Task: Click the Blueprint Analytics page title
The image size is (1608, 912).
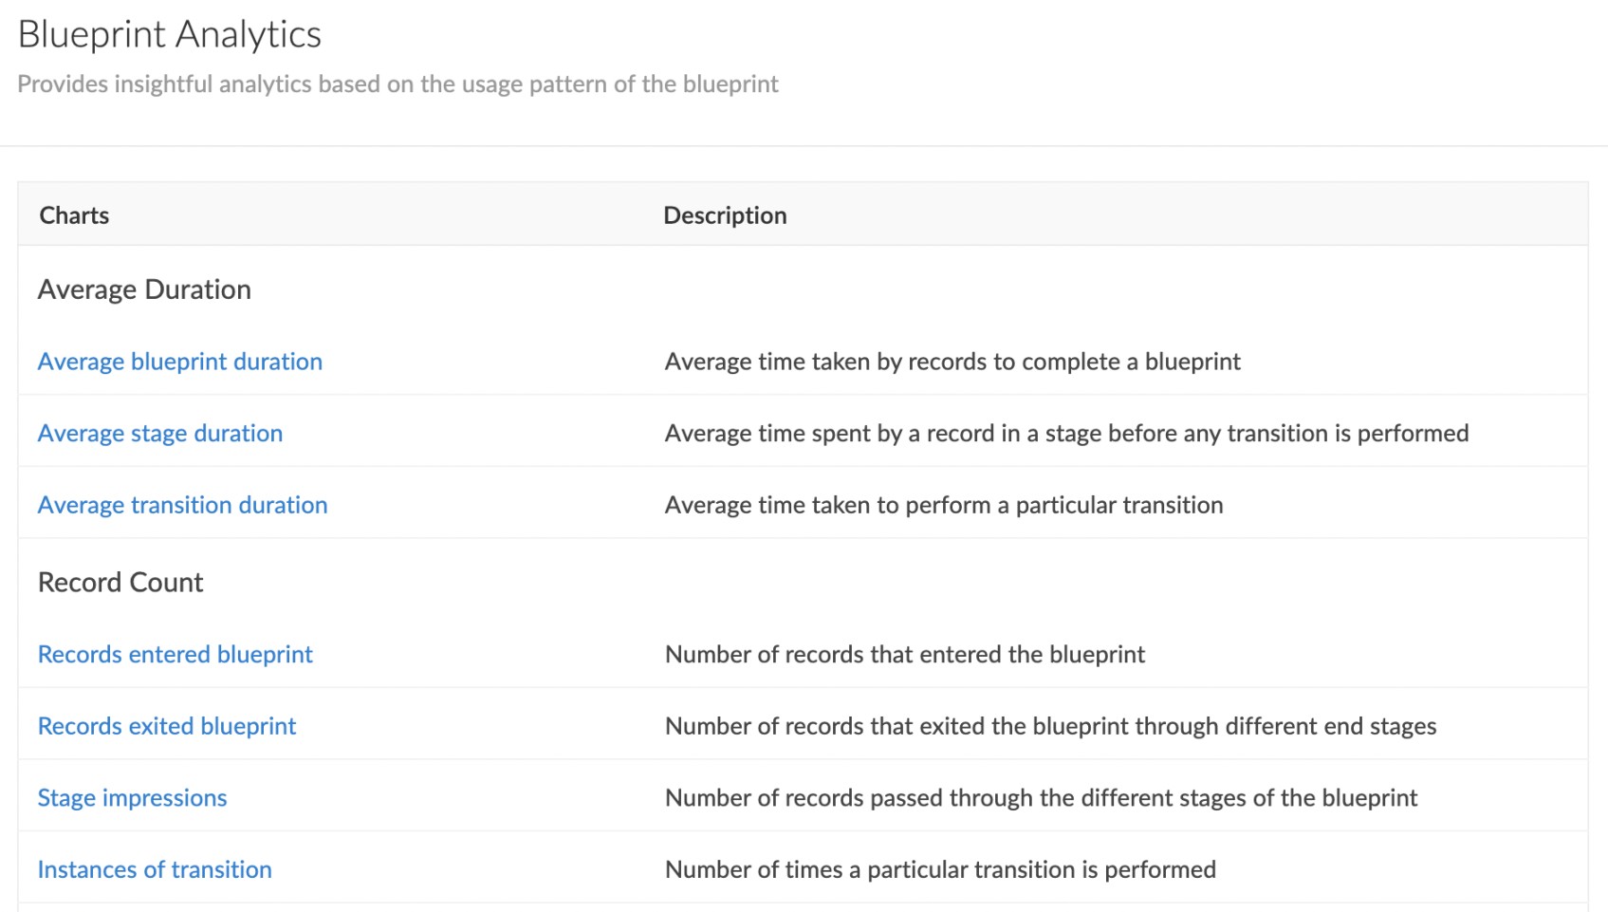Action: (x=170, y=34)
